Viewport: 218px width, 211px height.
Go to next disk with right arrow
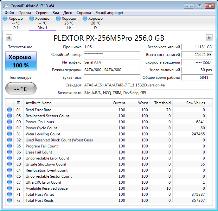209,37
